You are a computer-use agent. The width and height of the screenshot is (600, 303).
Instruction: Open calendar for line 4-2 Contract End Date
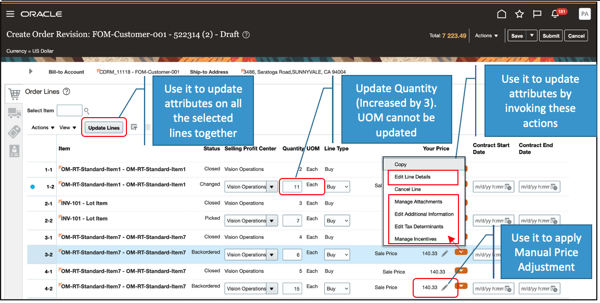pos(554,288)
